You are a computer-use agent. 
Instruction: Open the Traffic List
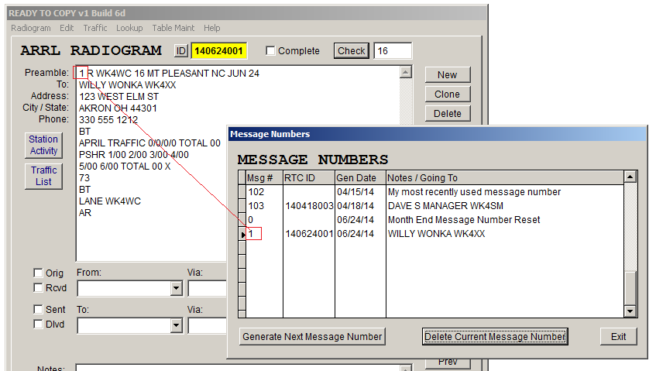(x=43, y=176)
